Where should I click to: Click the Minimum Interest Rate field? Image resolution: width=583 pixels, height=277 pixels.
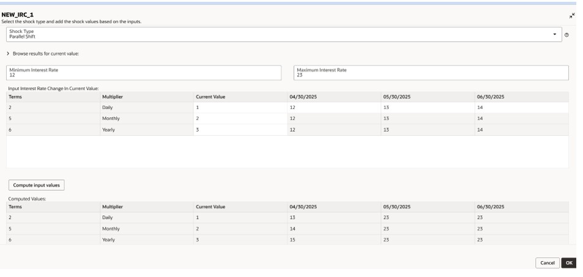click(144, 73)
